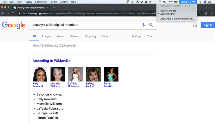Click the Michelle Williams photo thumbnail
The height and width of the screenshot is (123, 215).
(58, 74)
